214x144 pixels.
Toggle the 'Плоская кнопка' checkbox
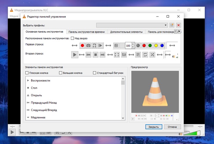(x=27, y=73)
